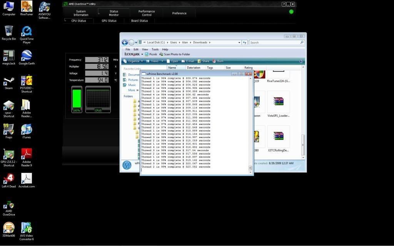Expand recent pages dropdown next to forward arrow
The image size is (394, 246).
click(136, 42)
